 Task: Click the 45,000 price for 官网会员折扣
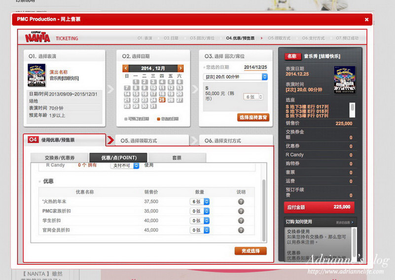[151, 230]
